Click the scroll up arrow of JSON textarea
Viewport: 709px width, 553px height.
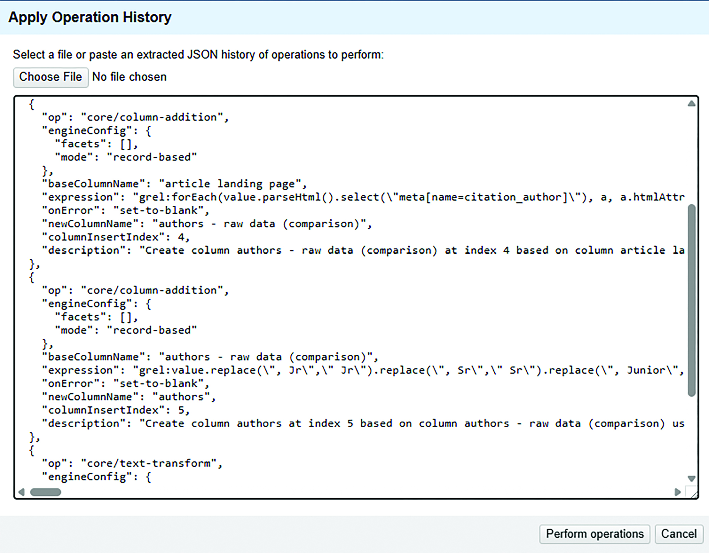pos(691,104)
